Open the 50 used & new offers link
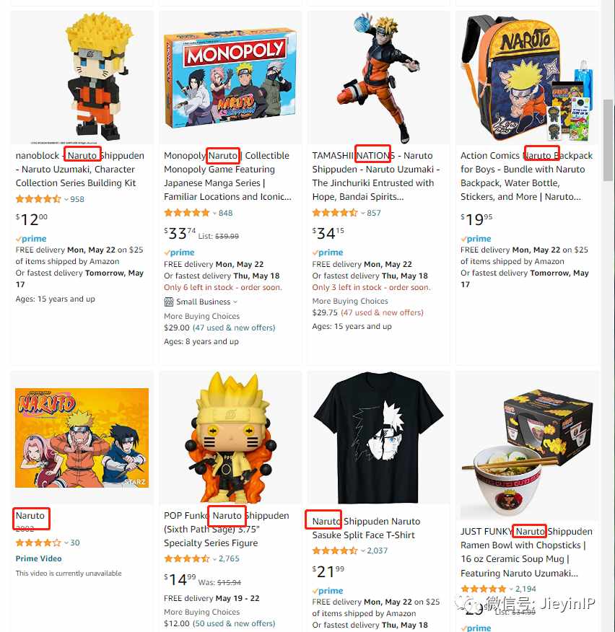Image resolution: width=615 pixels, height=632 pixels. (x=234, y=623)
